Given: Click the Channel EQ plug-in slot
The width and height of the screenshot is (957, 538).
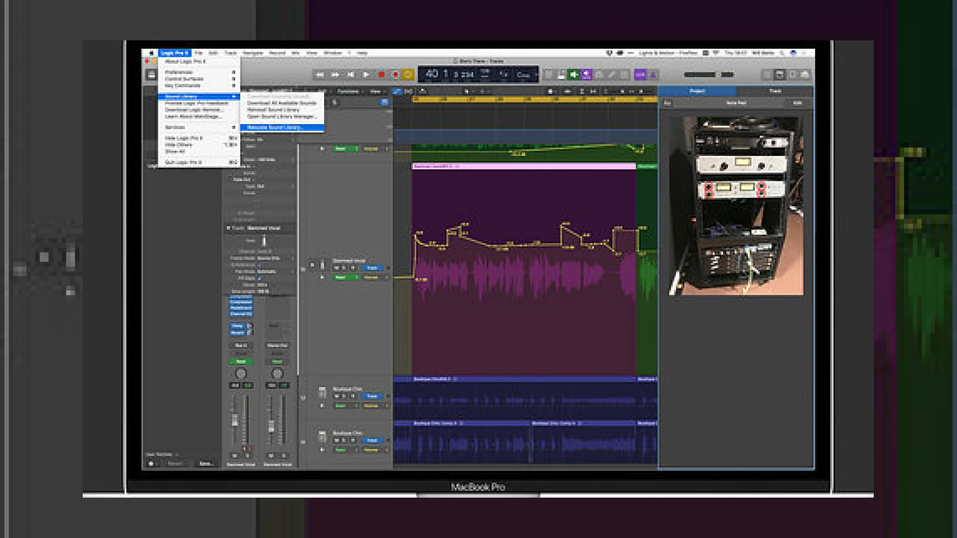Looking at the screenshot, I should click(241, 314).
